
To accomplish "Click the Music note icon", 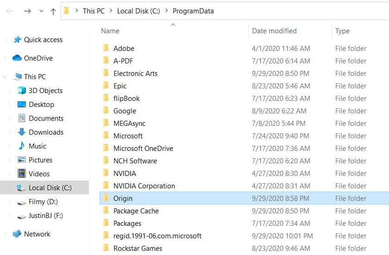I will 22,146.
